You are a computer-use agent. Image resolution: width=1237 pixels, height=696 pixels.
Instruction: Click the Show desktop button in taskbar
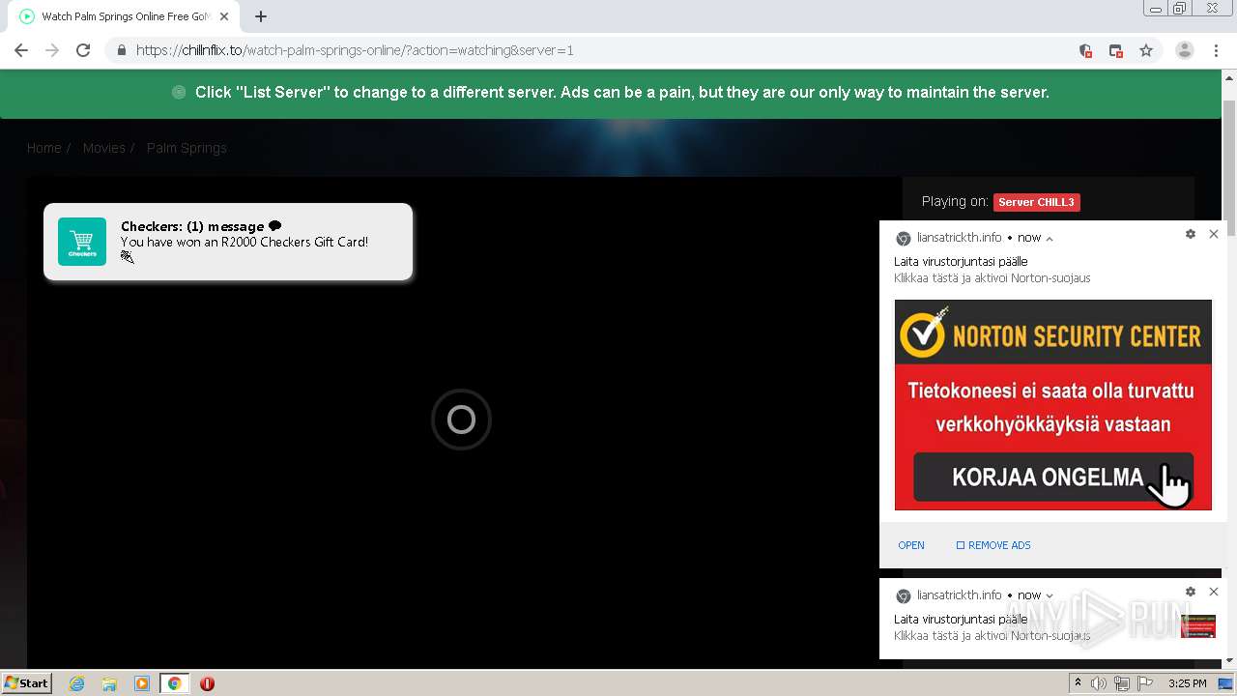pyautogui.click(x=1226, y=683)
